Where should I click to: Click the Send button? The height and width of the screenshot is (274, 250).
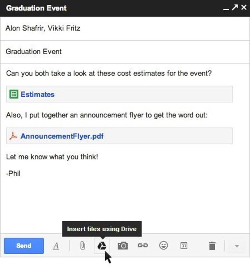pos(24,246)
